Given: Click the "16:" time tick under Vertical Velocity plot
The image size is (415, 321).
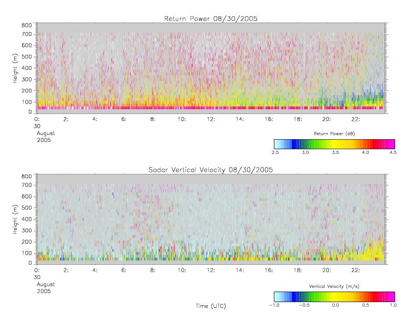Looking at the screenshot, I should tap(269, 271).
